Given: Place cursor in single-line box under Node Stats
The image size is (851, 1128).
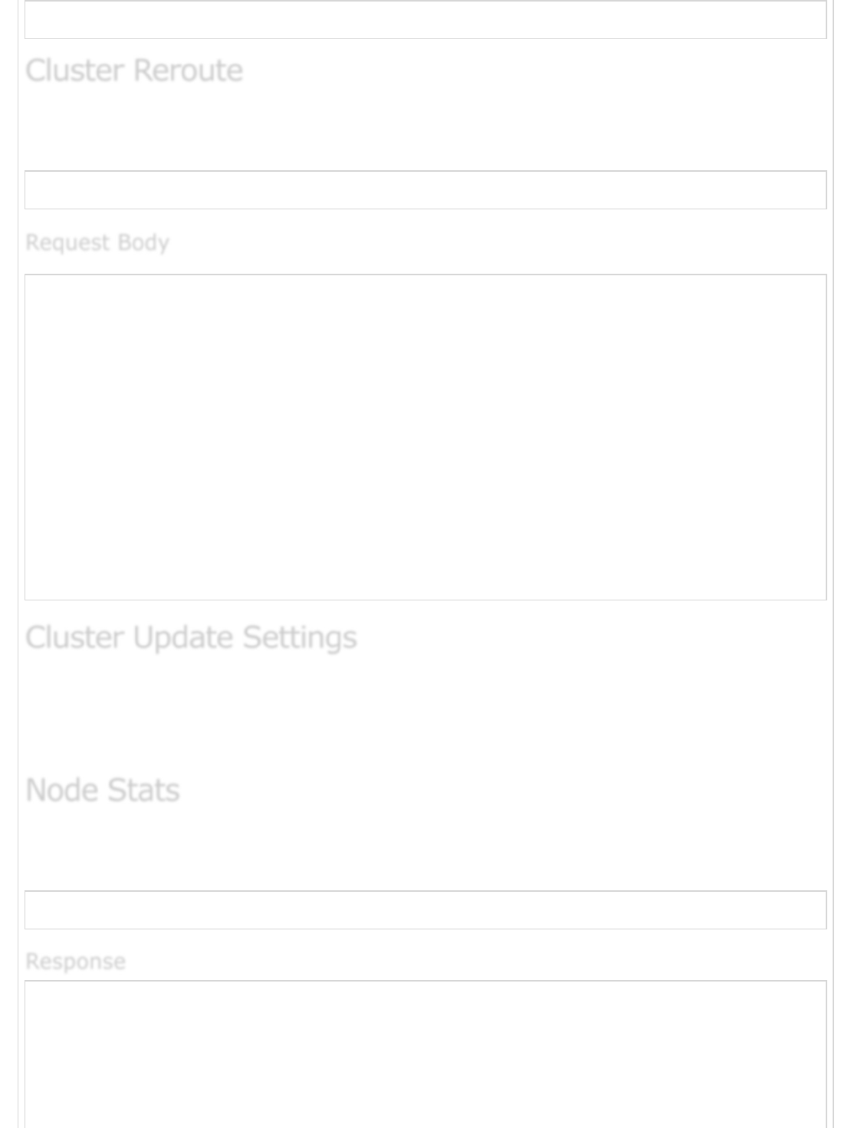Looking at the screenshot, I should (x=426, y=910).
